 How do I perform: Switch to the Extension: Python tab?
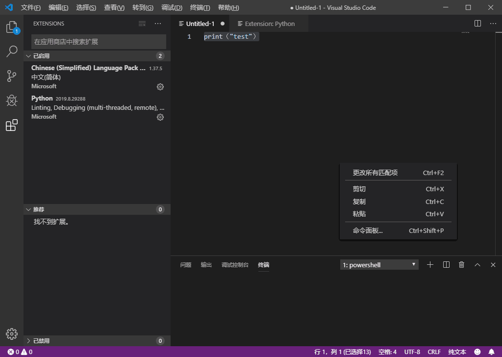click(270, 24)
